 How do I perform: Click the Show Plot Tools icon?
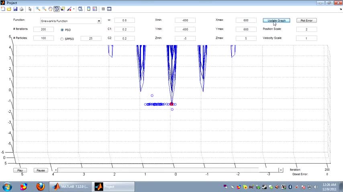click(109, 9)
